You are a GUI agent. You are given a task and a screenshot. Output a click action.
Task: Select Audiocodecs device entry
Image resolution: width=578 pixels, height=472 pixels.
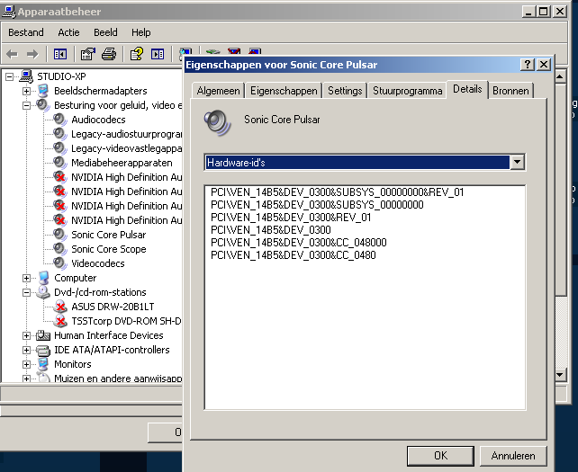click(x=98, y=120)
